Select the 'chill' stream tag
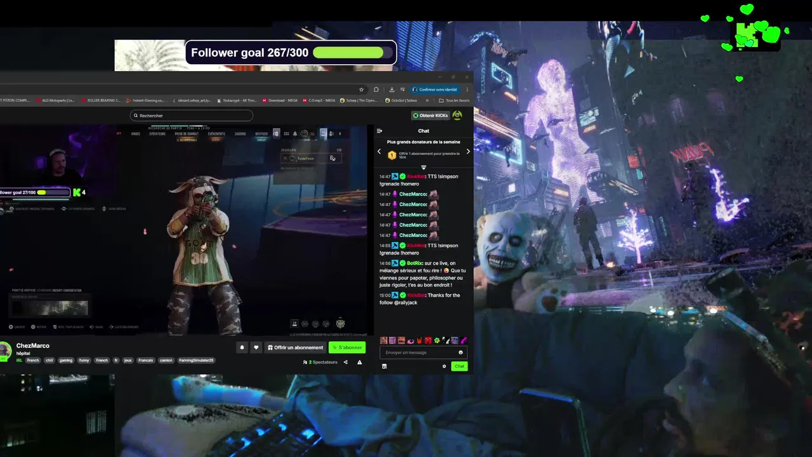812x457 pixels. click(49, 361)
